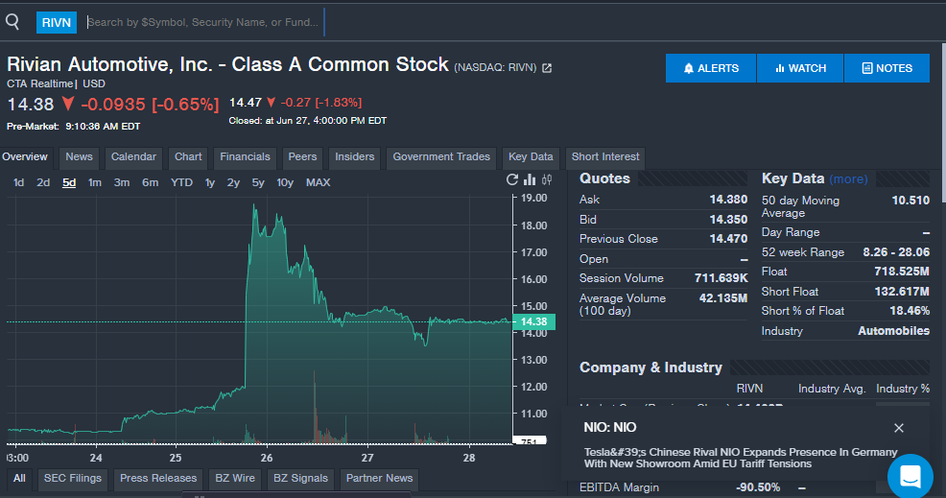Close the NIO news notification
Image resolution: width=946 pixels, height=498 pixels.
click(899, 428)
